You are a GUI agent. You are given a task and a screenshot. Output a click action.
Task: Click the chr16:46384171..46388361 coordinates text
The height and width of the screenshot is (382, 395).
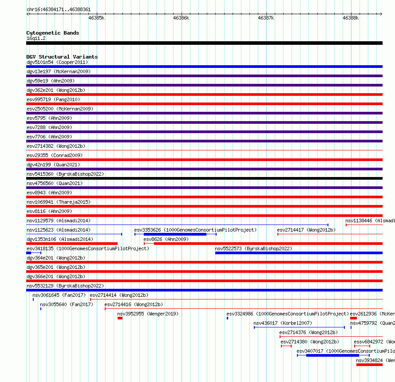click(x=59, y=10)
